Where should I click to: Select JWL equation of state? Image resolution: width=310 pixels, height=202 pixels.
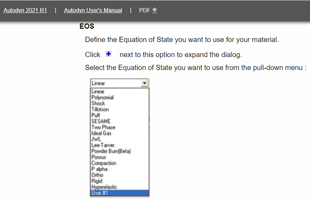click(x=120, y=139)
